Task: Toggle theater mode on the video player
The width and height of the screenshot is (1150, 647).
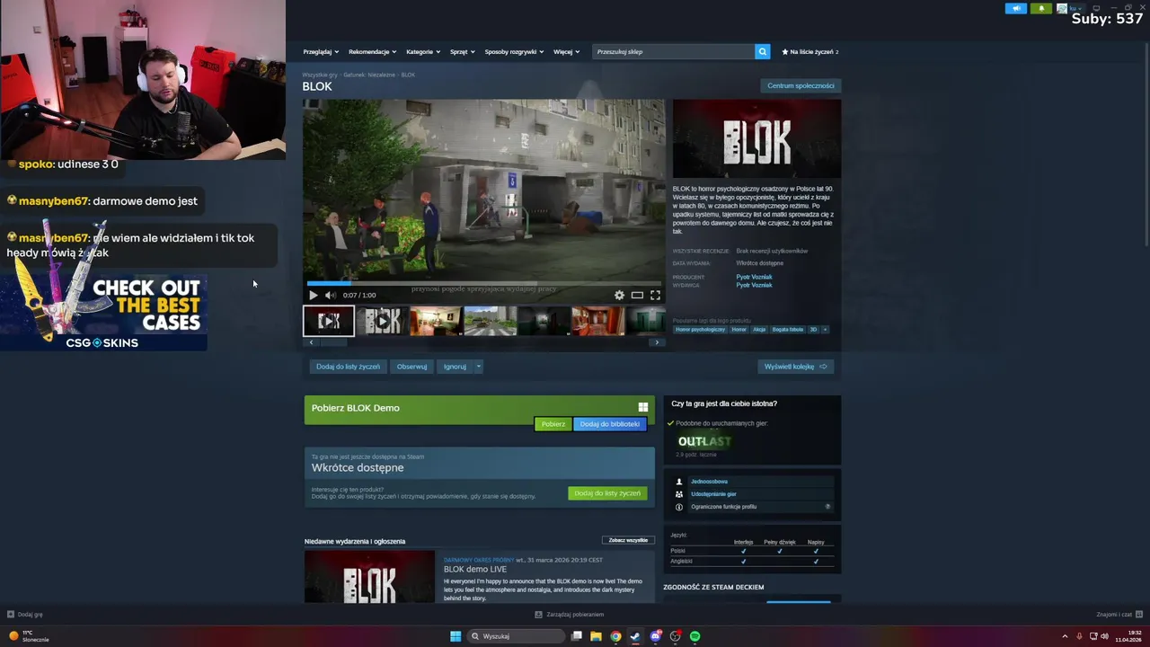Action: (637, 295)
